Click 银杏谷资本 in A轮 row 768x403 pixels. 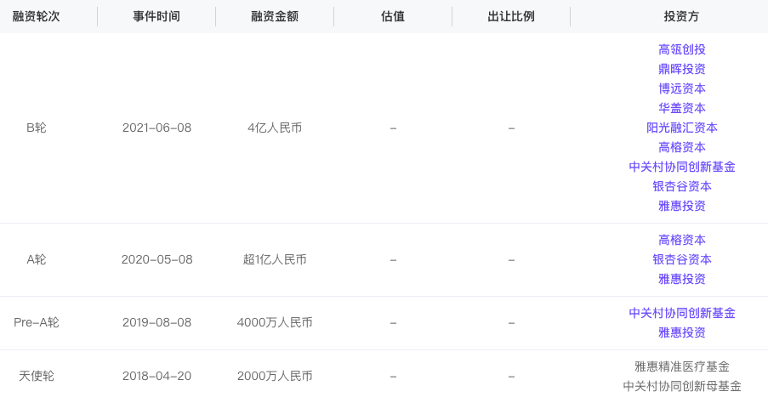681,259
